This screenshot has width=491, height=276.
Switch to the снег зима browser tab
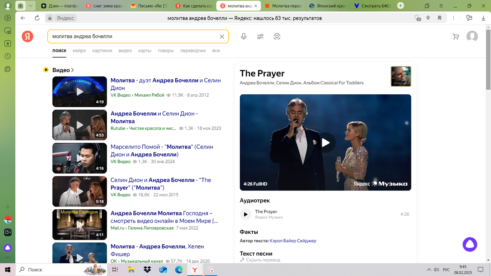coord(104,6)
